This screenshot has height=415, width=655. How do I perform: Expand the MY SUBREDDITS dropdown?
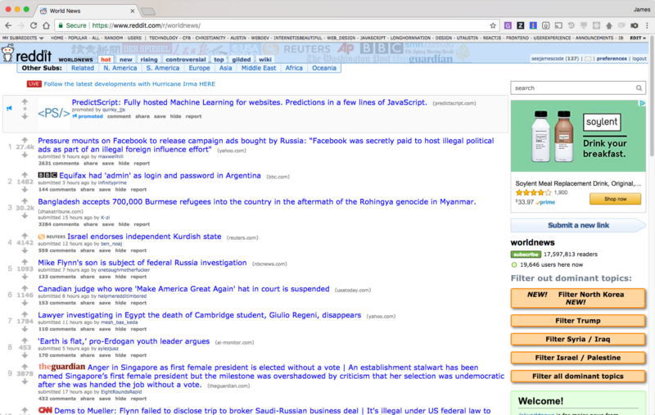(23, 38)
